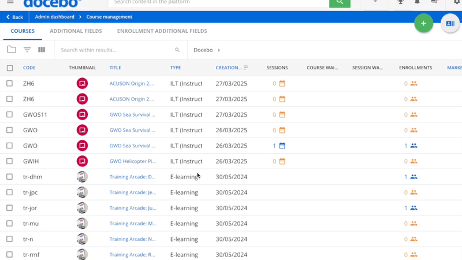Sort by the Code column
Image resolution: width=462 pixels, height=260 pixels.
[29, 68]
